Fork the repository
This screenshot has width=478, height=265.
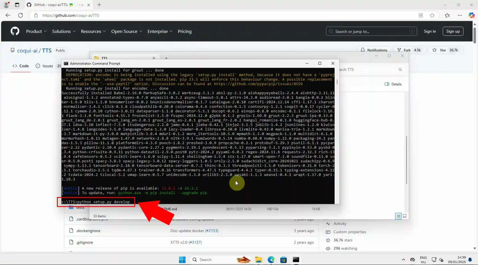coord(409,50)
